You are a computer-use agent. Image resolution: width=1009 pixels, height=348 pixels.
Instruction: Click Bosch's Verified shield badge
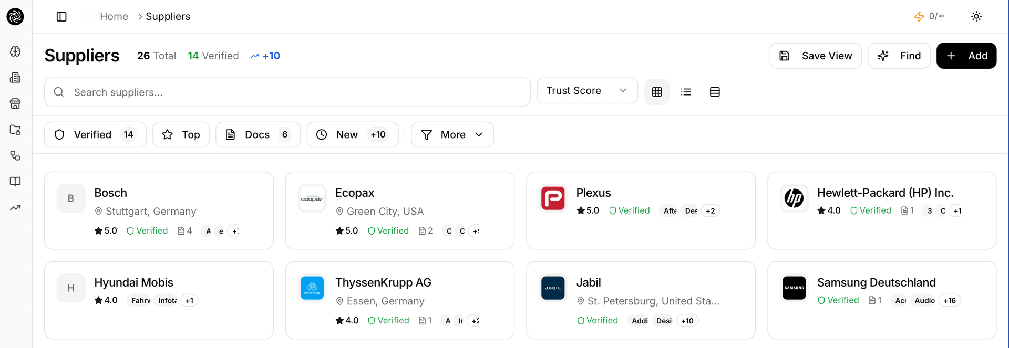tap(147, 231)
